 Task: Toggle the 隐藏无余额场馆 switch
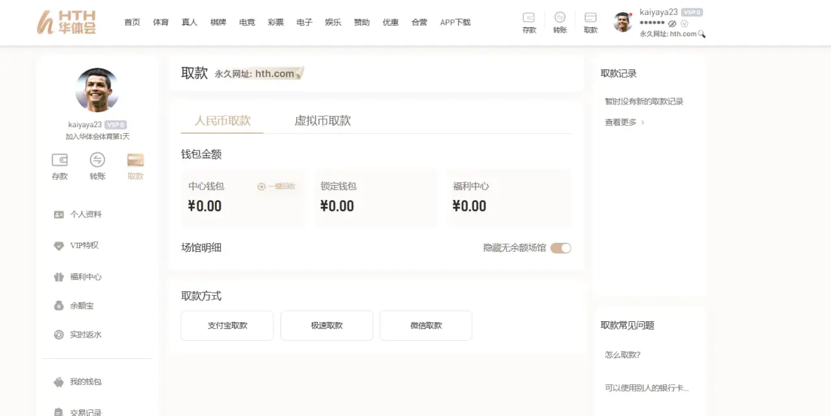coord(561,248)
